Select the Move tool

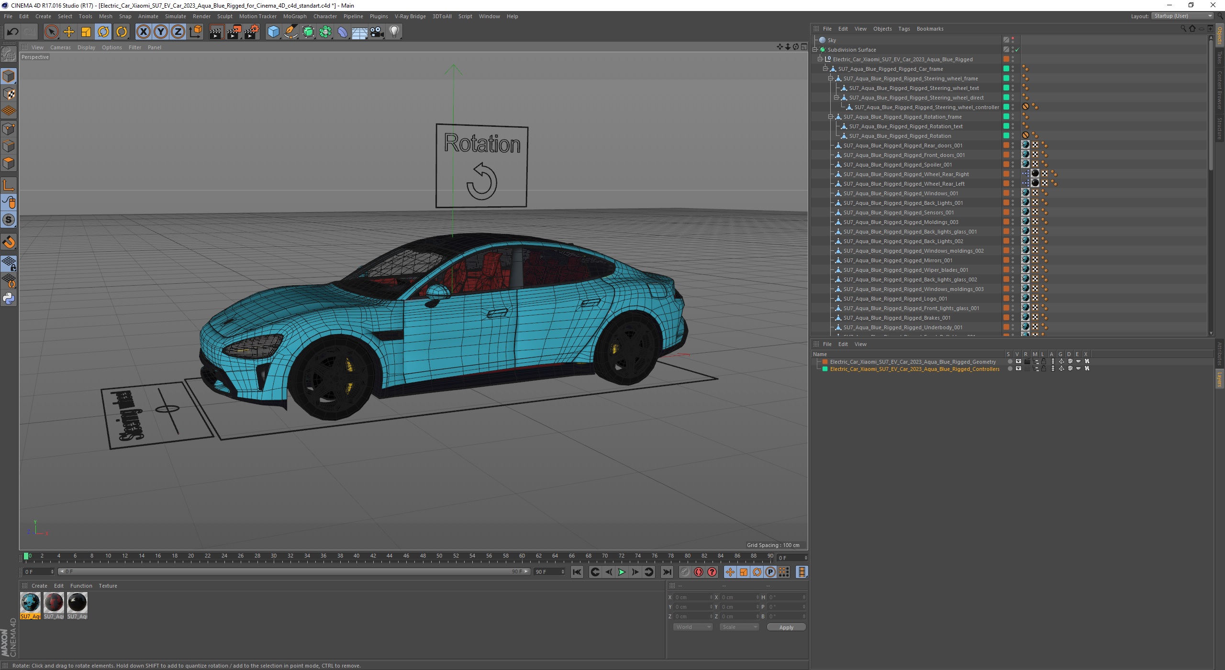tap(69, 32)
